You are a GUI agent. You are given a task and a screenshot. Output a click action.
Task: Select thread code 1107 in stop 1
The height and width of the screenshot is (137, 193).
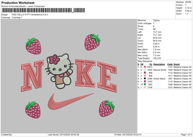tap(170, 67)
